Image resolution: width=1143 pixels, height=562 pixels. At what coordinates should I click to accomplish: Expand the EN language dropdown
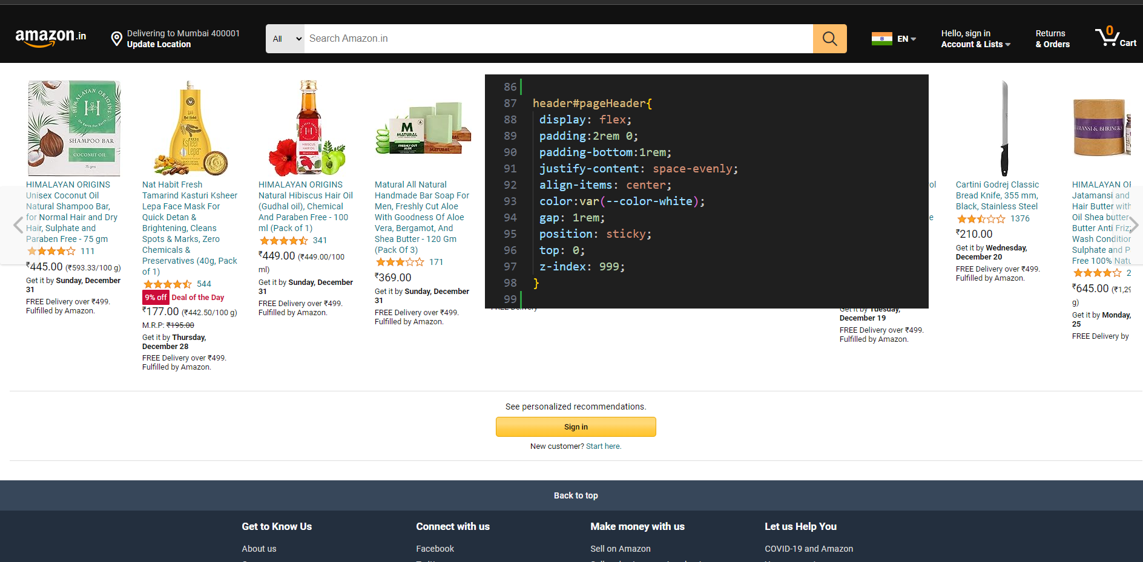[906, 39]
